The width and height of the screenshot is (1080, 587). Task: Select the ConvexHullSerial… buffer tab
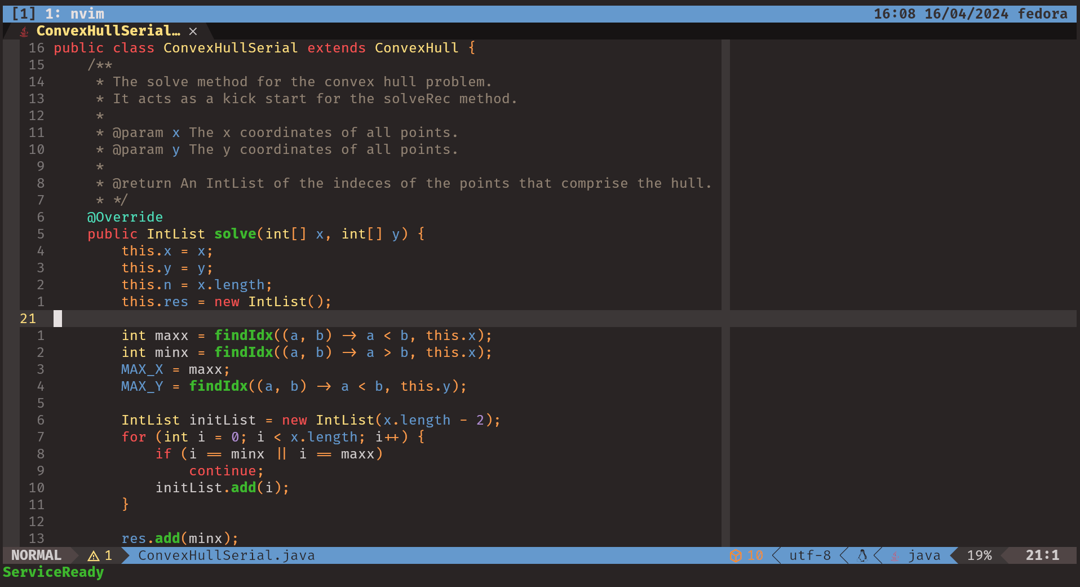(x=108, y=31)
